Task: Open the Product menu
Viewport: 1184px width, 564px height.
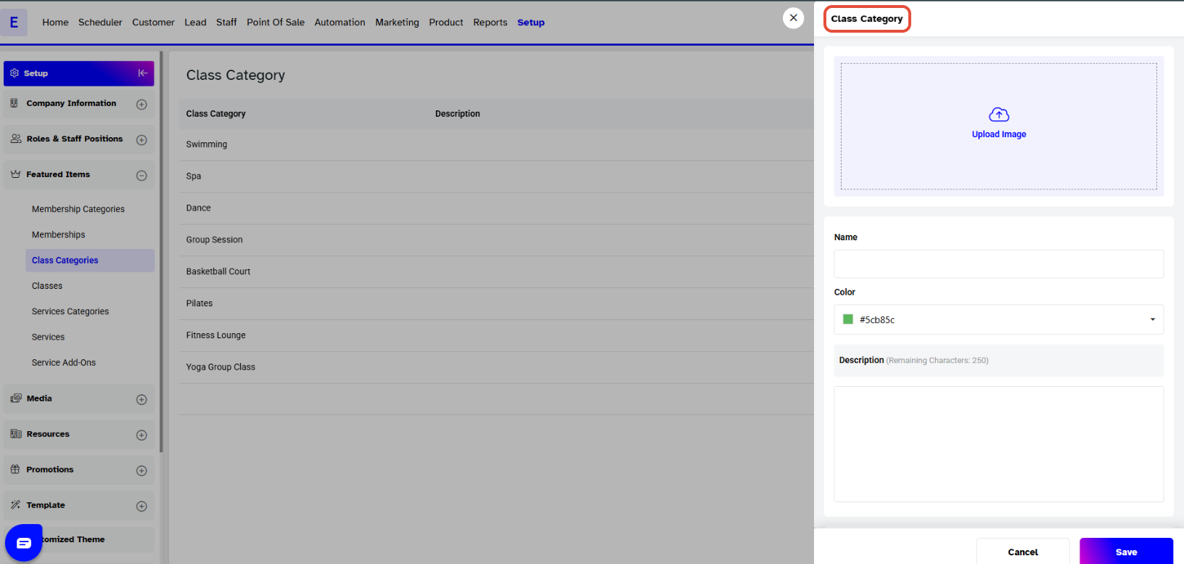Action: click(446, 23)
